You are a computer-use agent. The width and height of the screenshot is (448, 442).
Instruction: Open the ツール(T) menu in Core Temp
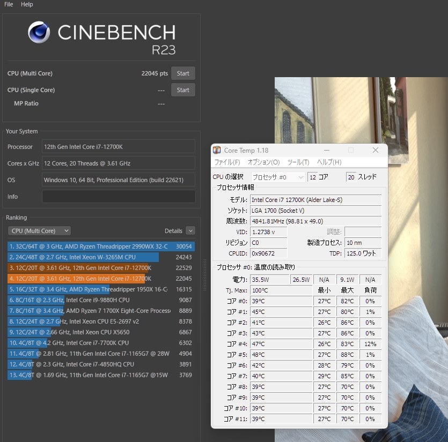point(298,162)
